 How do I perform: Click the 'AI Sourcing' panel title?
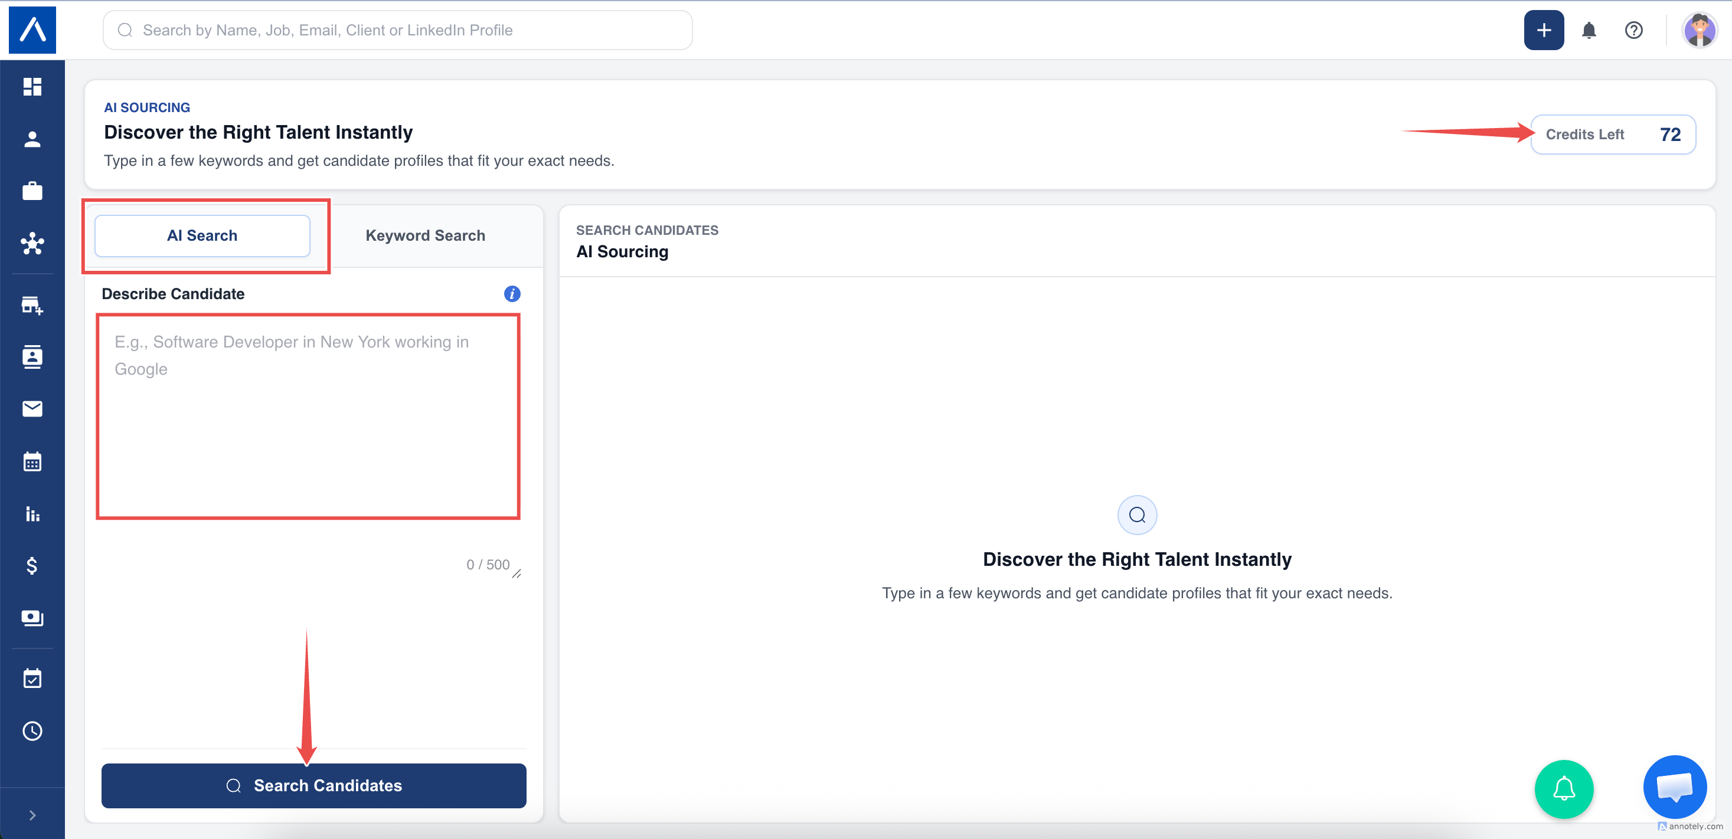pyautogui.click(x=622, y=251)
